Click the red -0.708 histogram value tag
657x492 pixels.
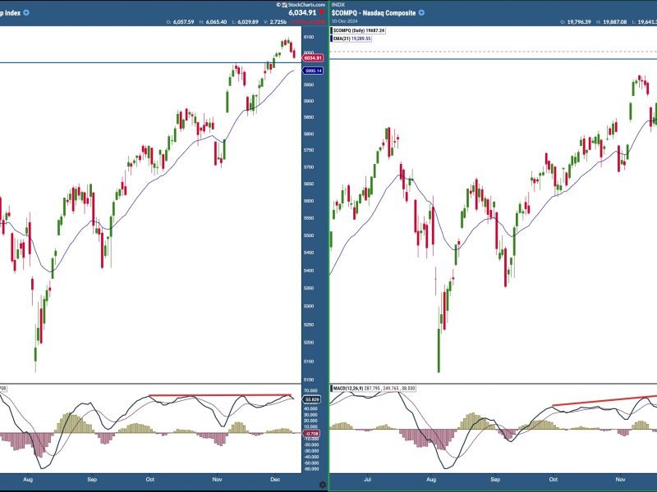[312, 434]
